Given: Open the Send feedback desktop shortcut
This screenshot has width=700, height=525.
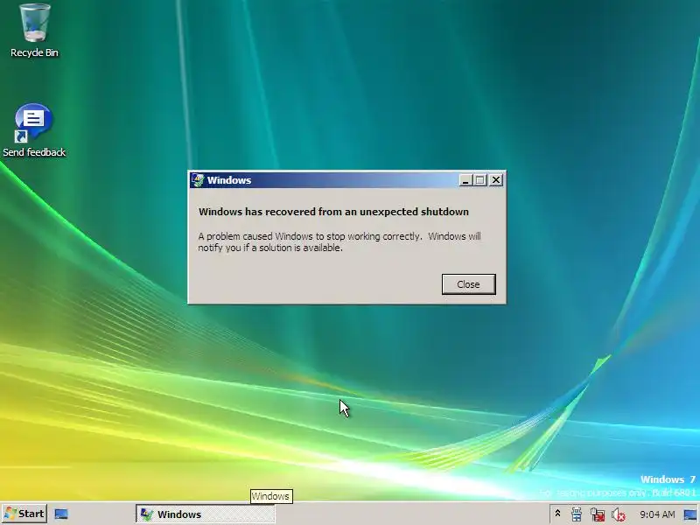Looking at the screenshot, I should click(x=34, y=130).
